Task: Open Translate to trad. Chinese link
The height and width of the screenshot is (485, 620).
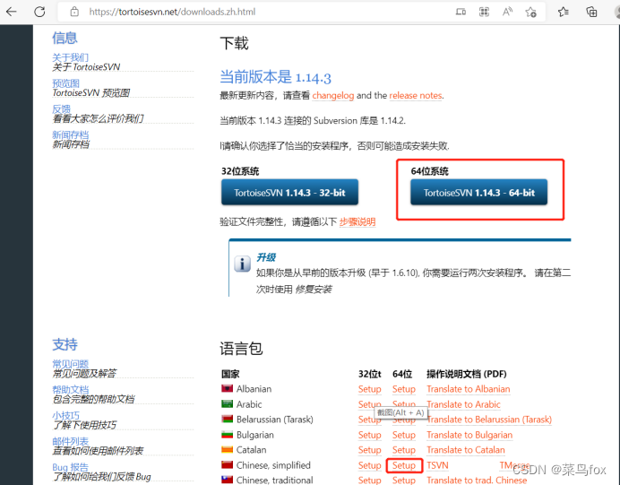Action: [x=477, y=480]
